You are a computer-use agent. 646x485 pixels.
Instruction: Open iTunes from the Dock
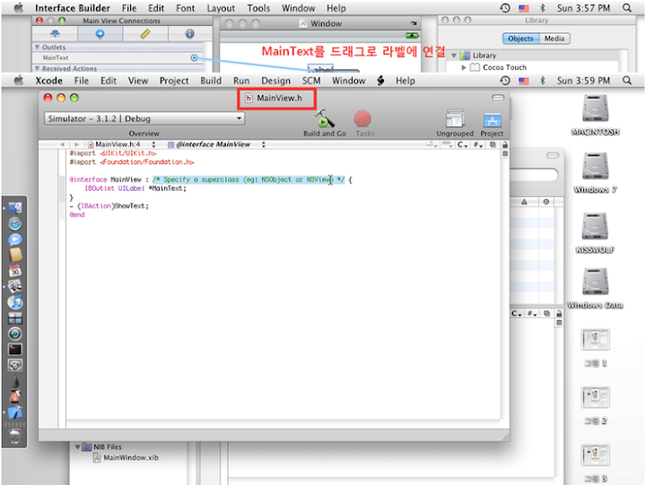15,302
